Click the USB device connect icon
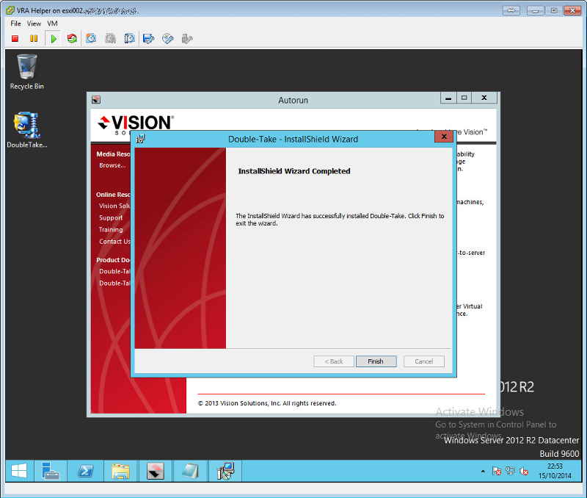Viewport: 587px width, 498px height. (x=187, y=39)
